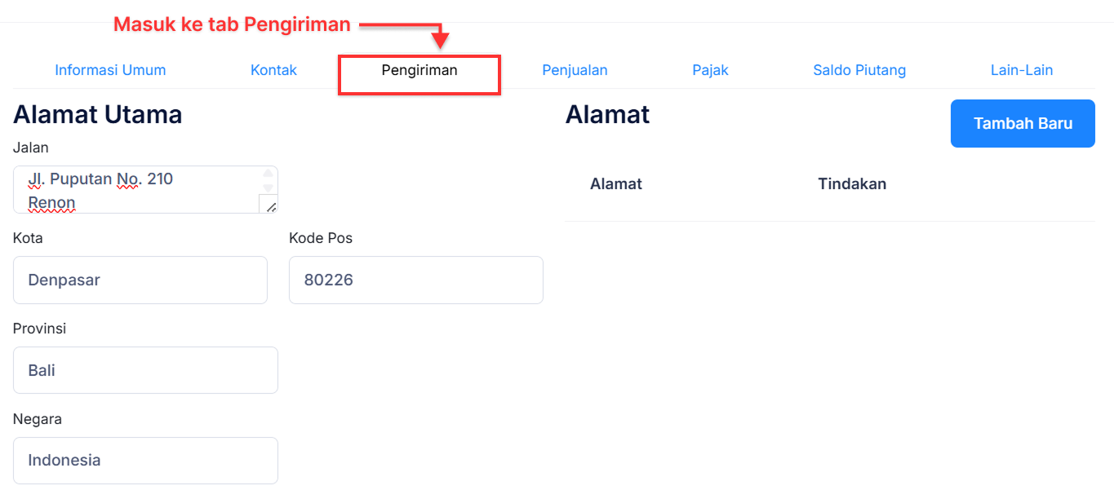Click the Alamat Utama section heading
Screen dimensions: 1114x490
97,114
